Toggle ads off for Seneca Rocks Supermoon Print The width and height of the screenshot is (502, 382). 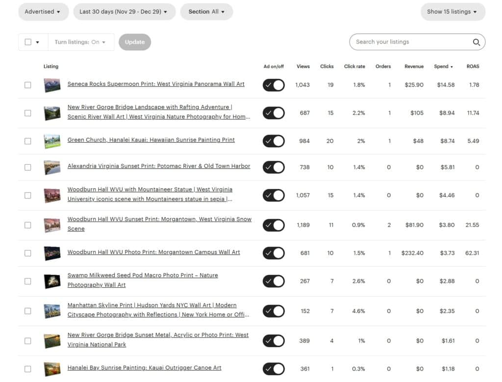click(273, 85)
